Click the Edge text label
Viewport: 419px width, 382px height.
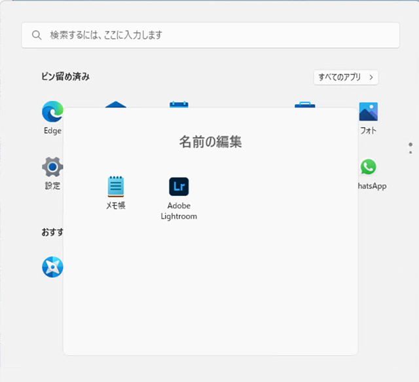pos(52,130)
